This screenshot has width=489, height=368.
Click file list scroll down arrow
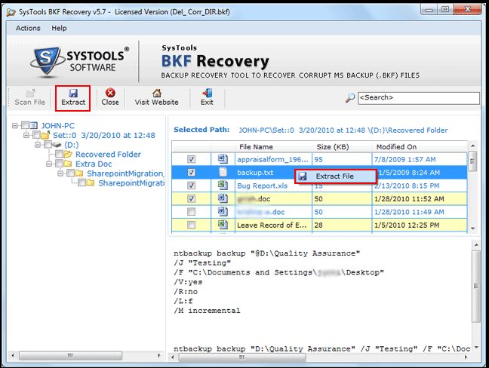coord(473,228)
